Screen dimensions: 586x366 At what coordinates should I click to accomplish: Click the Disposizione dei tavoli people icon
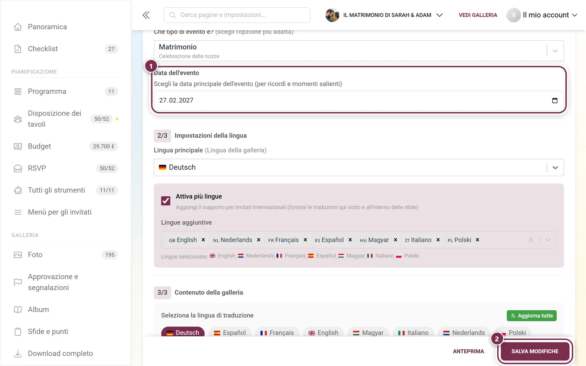click(x=18, y=119)
